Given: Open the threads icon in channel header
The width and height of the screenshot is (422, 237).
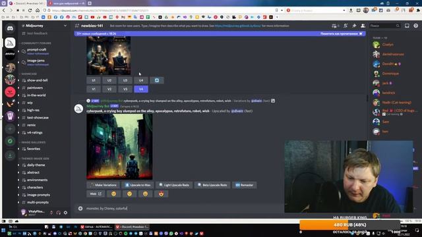Looking at the screenshot, I should (x=334, y=26).
